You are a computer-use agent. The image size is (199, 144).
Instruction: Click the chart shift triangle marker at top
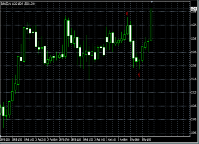pos(152,2)
